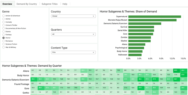Choose the War & Military radio option
The height and width of the screenshot is (95, 188).
pos(3,47)
